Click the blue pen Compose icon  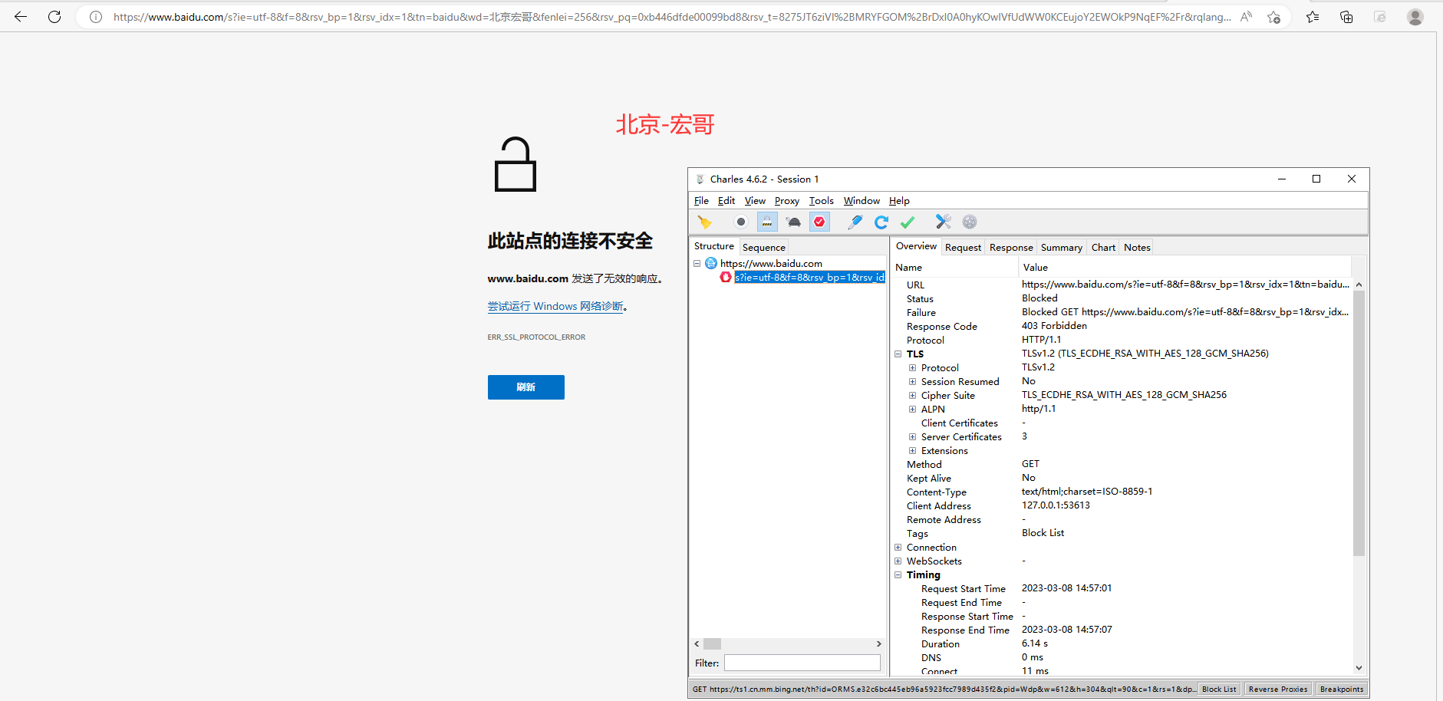pyautogui.click(x=855, y=222)
